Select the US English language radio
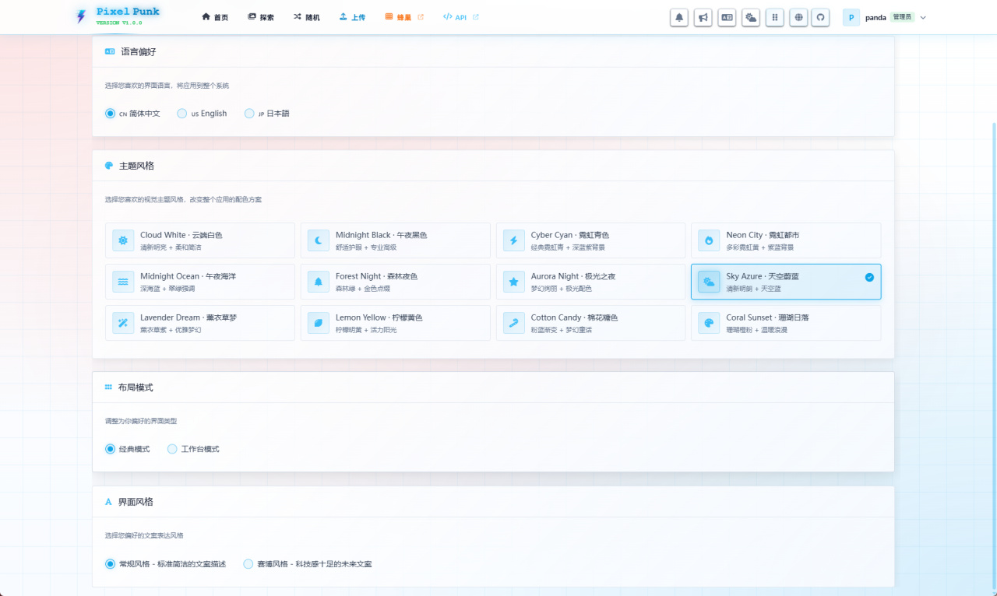The width and height of the screenshot is (997, 596). (182, 114)
